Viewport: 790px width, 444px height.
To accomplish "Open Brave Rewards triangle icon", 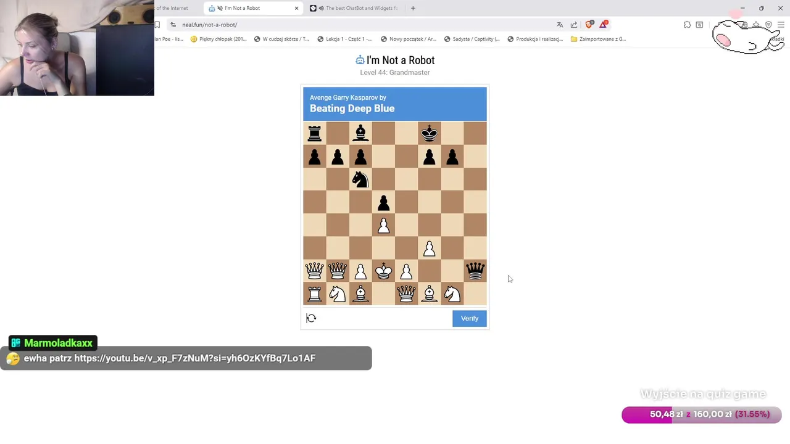I will click(604, 25).
